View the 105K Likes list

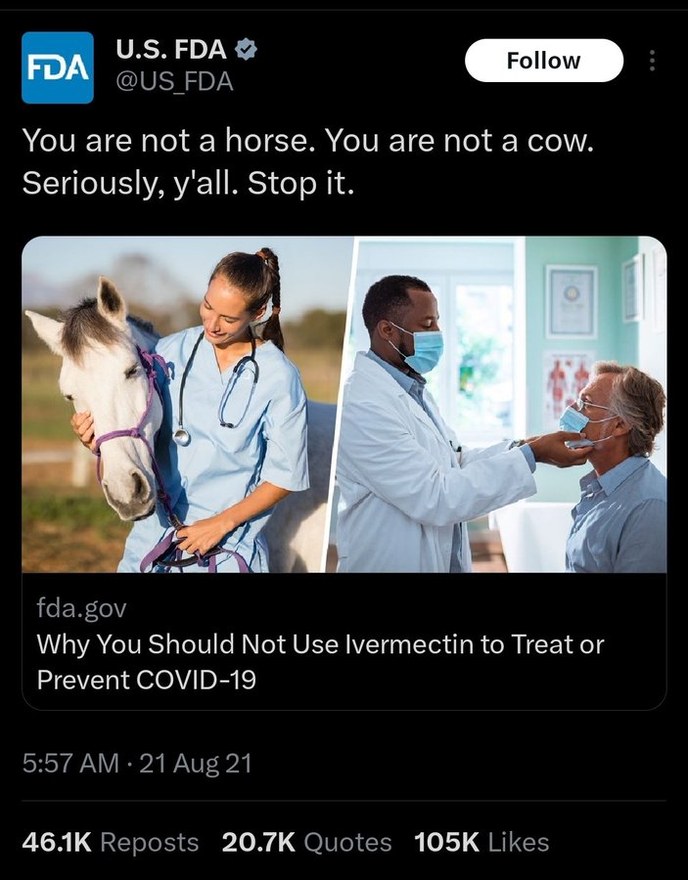pyautogui.click(x=482, y=843)
